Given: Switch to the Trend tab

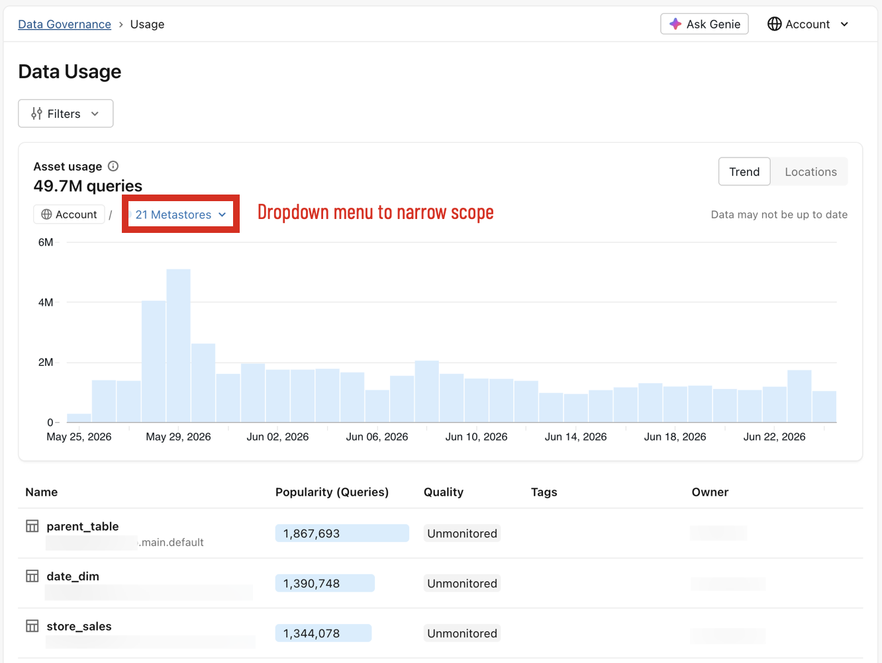Looking at the screenshot, I should point(744,171).
